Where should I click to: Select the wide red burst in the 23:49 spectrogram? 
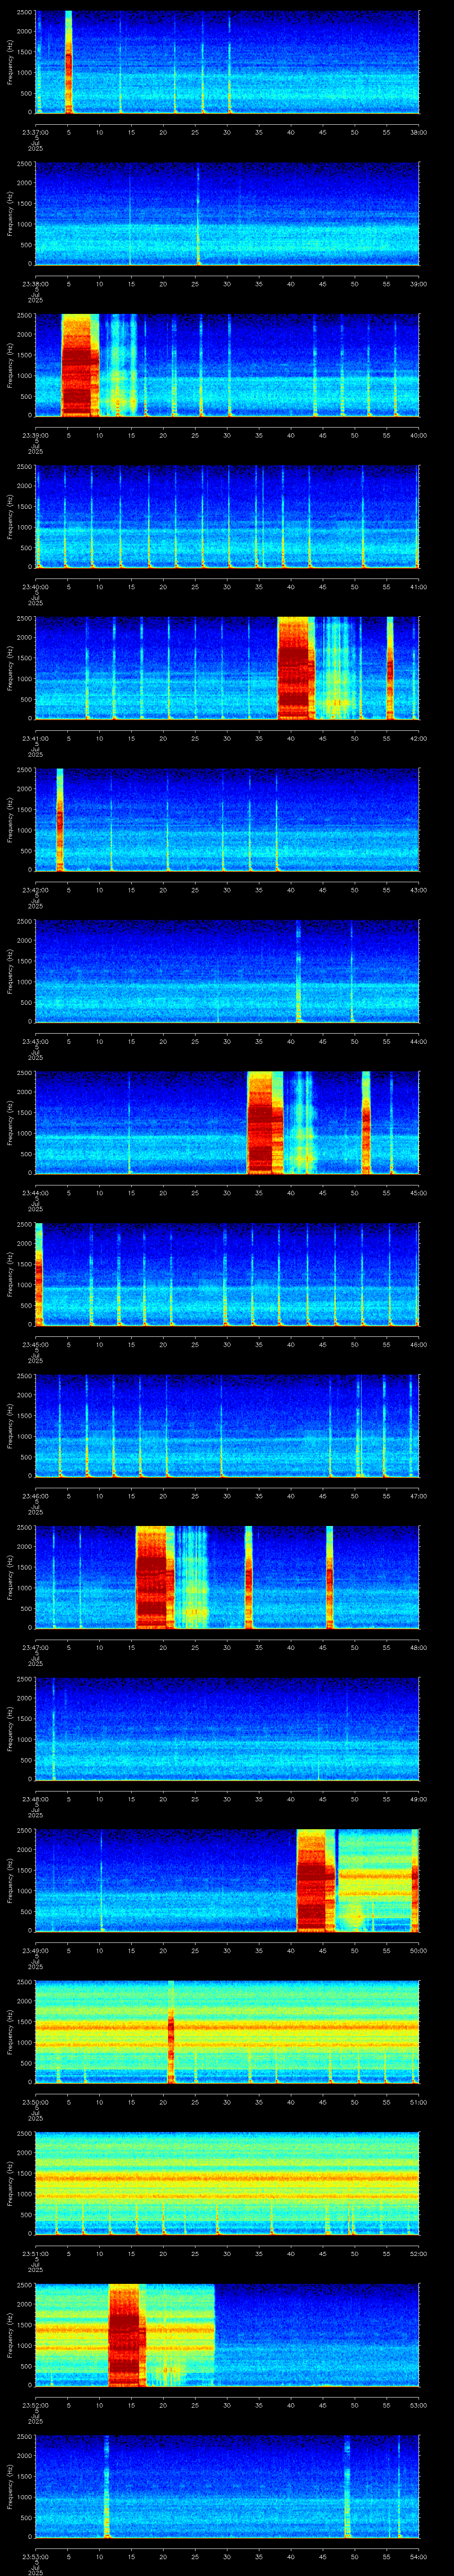click(314, 1880)
